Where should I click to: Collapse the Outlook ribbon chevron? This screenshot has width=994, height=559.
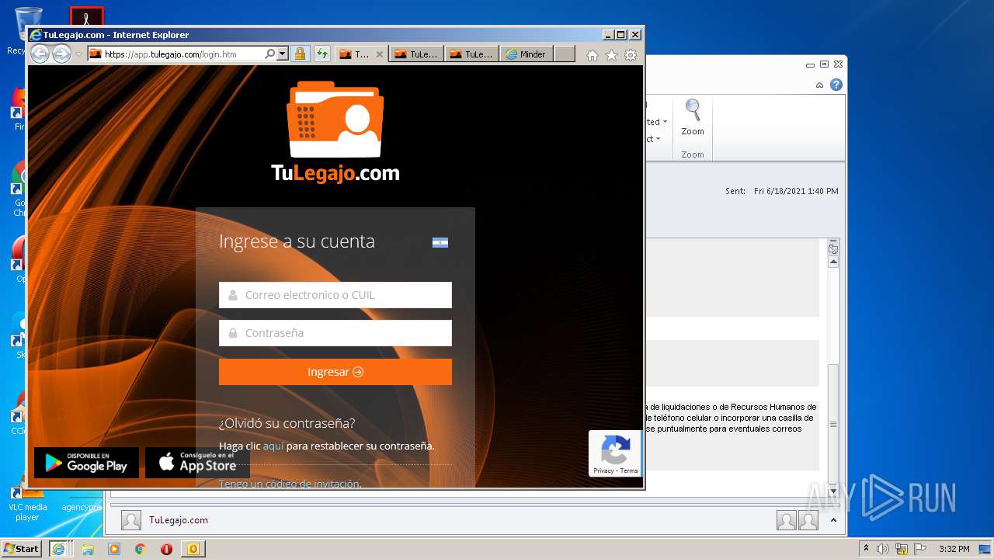819,85
